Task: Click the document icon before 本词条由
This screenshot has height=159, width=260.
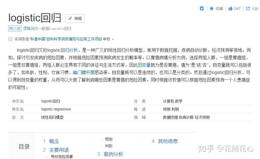Action: point(10,39)
